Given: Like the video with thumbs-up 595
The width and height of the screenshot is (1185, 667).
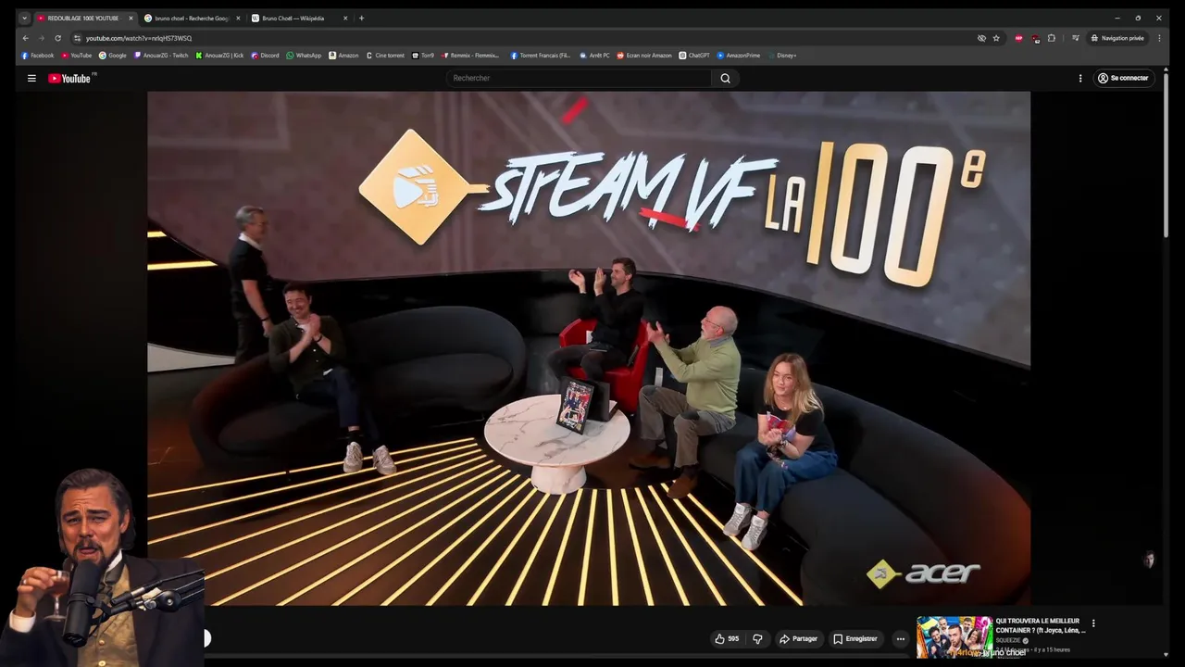Looking at the screenshot, I should (727, 639).
